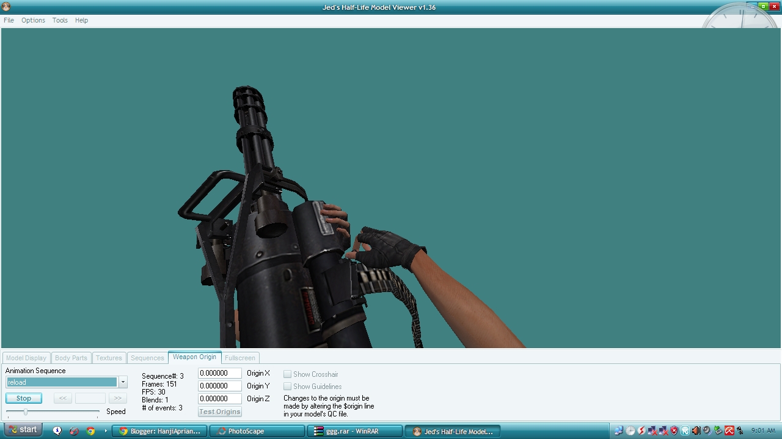Click the 'Sequence#: 3' info text
This screenshot has height=439, width=782.
[x=163, y=376]
